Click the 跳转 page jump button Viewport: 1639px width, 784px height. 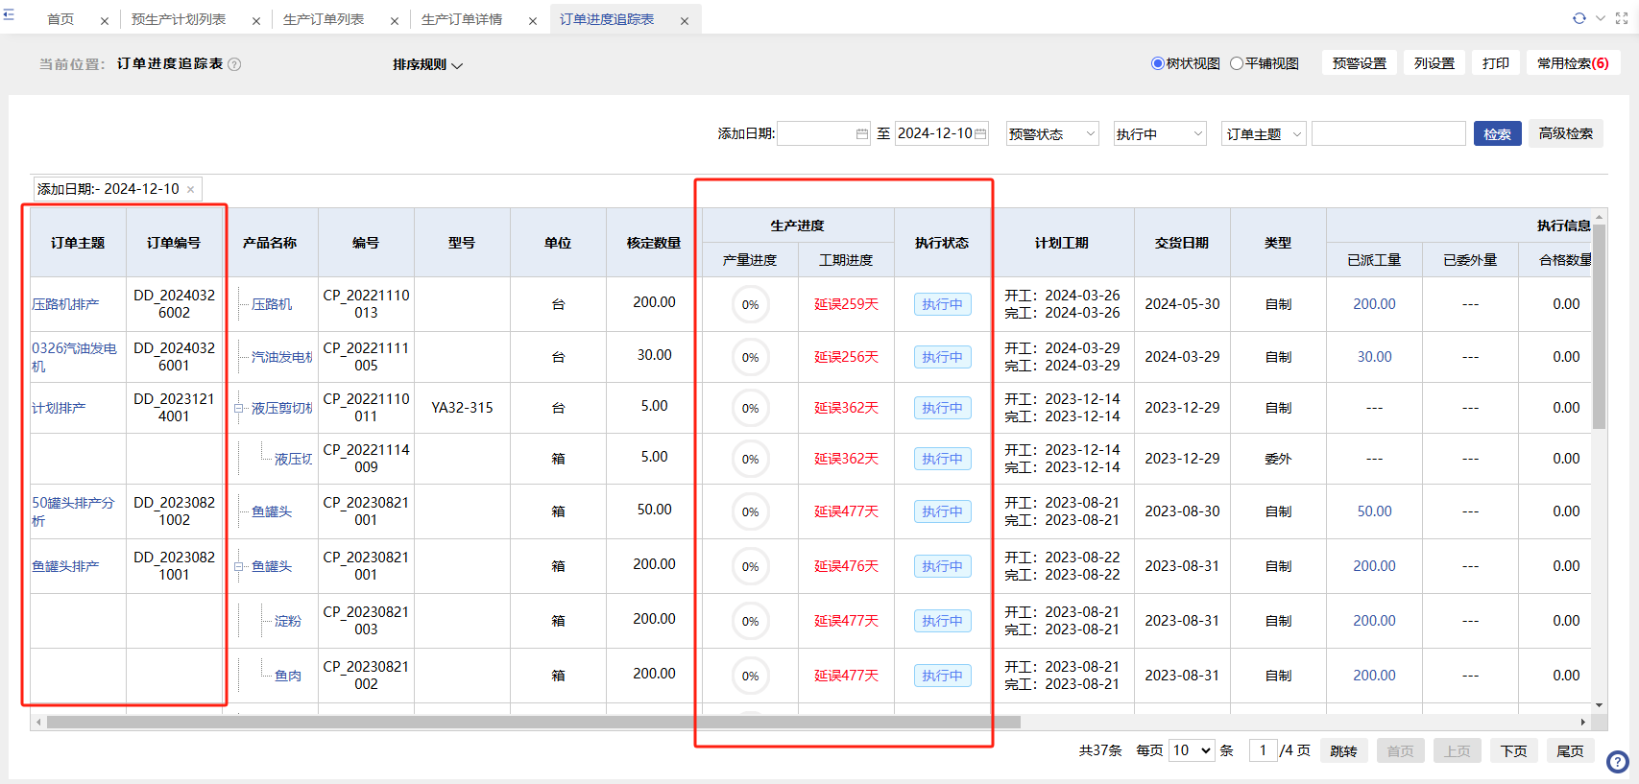(1343, 751)
